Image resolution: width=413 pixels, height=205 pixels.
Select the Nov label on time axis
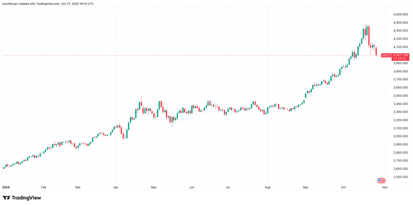click(385, 187)
